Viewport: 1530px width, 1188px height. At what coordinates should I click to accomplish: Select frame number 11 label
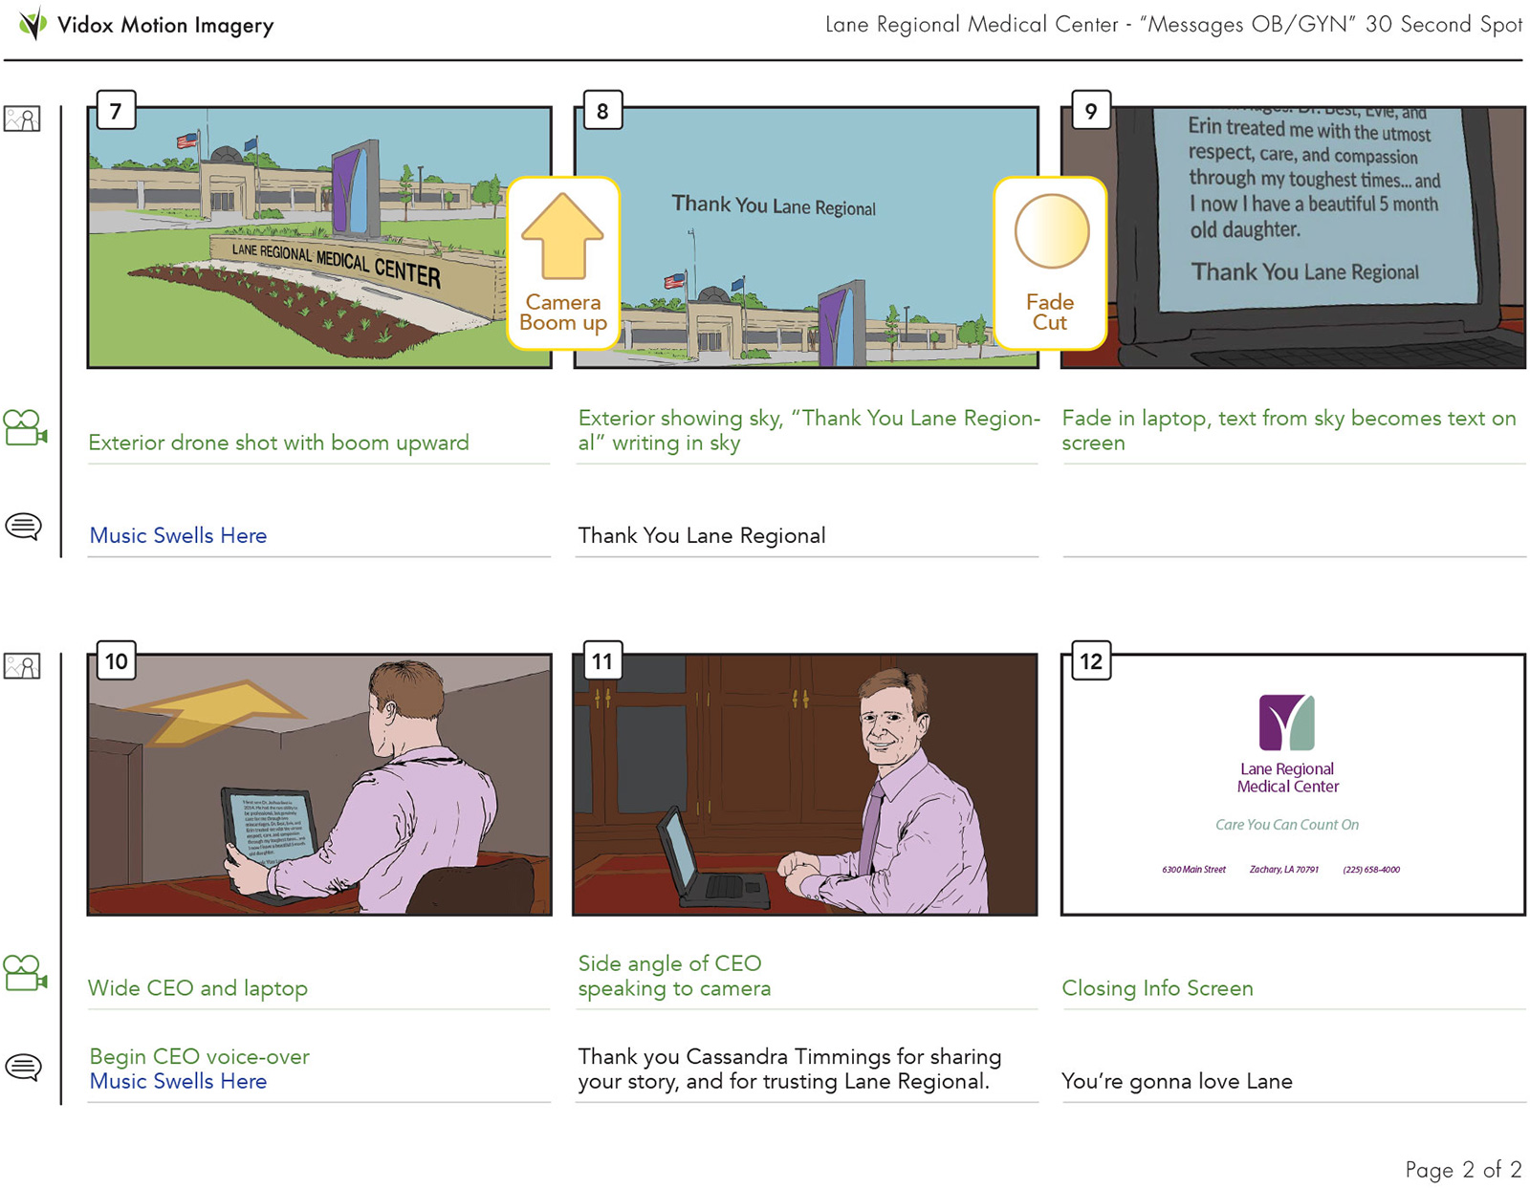pos(602,661)
